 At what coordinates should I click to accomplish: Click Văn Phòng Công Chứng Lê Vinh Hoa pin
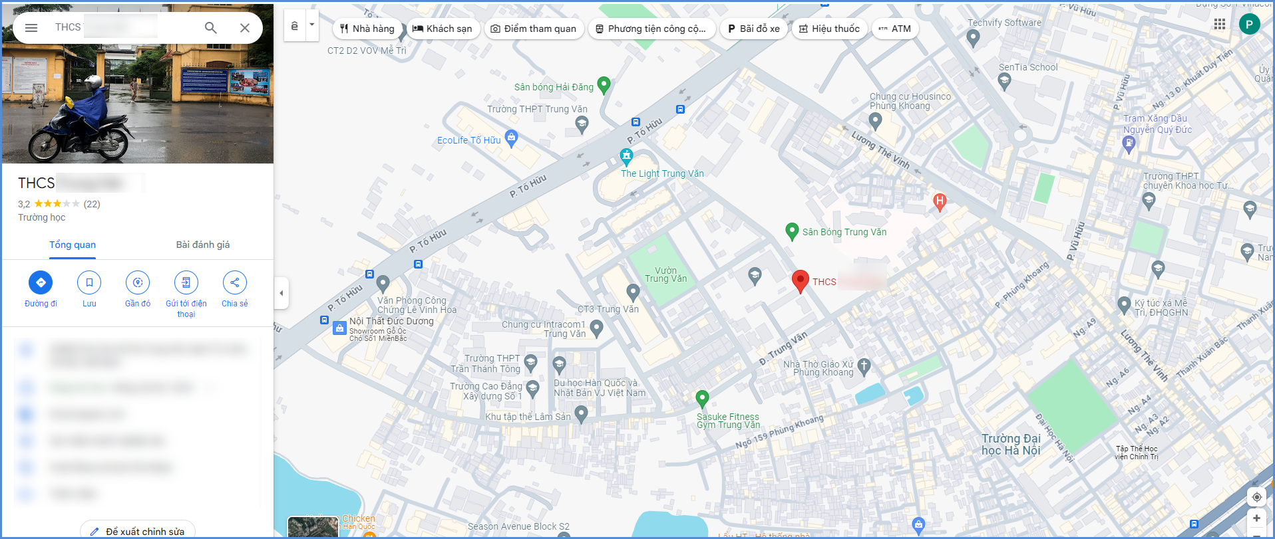[x=383, y=284]
